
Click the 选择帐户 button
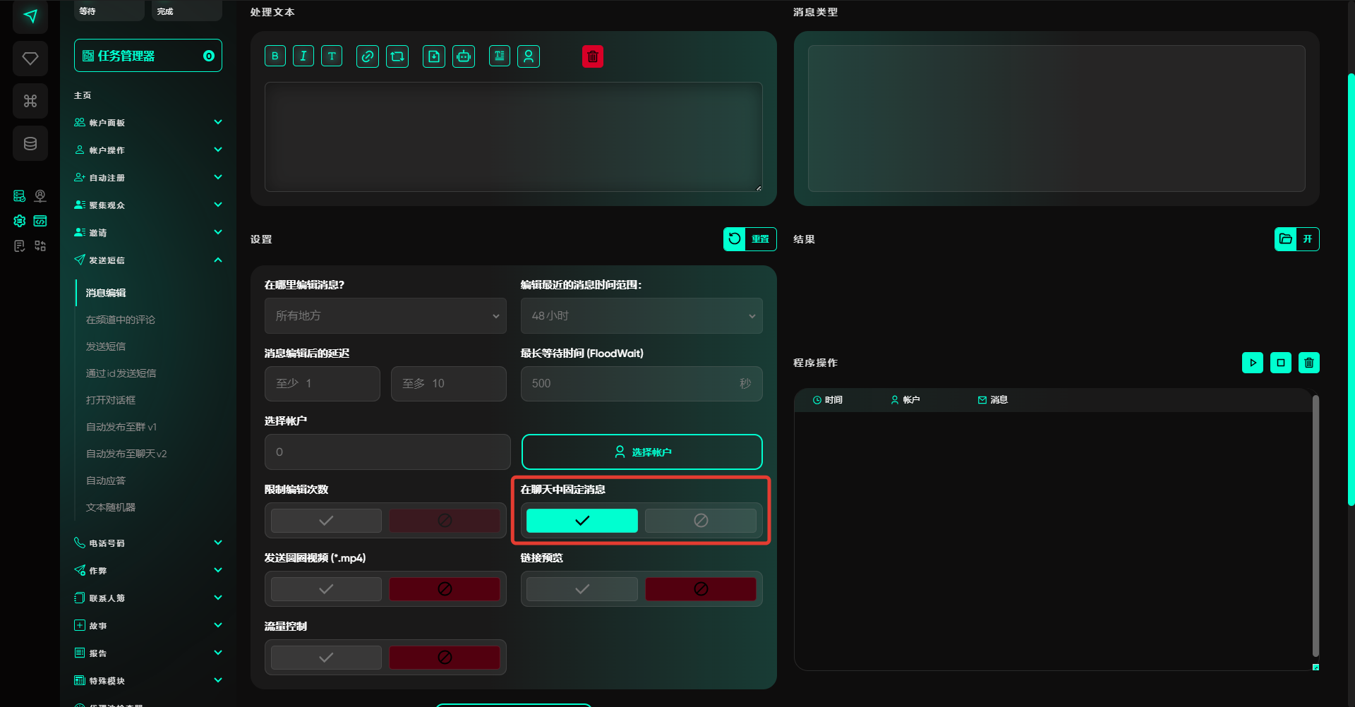(x=642, y=452)
